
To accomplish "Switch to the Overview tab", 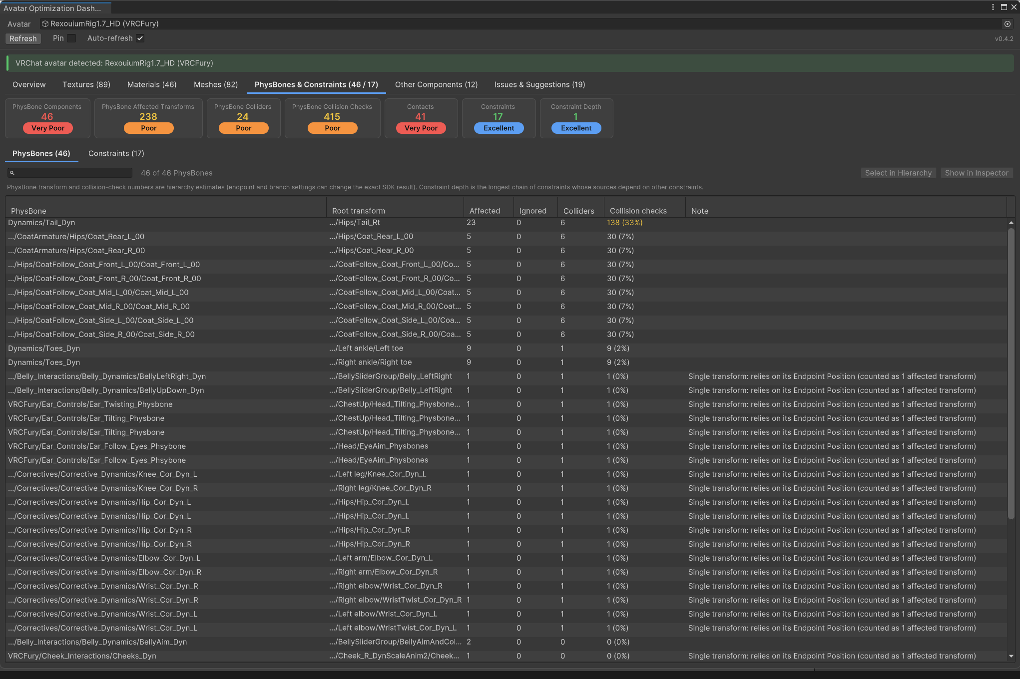I will 29,84.
